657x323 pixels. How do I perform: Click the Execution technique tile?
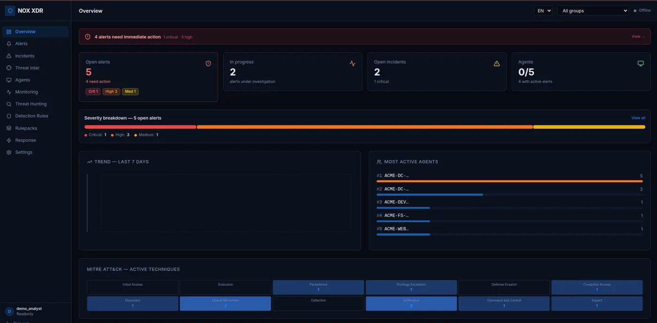coord(225,287)
